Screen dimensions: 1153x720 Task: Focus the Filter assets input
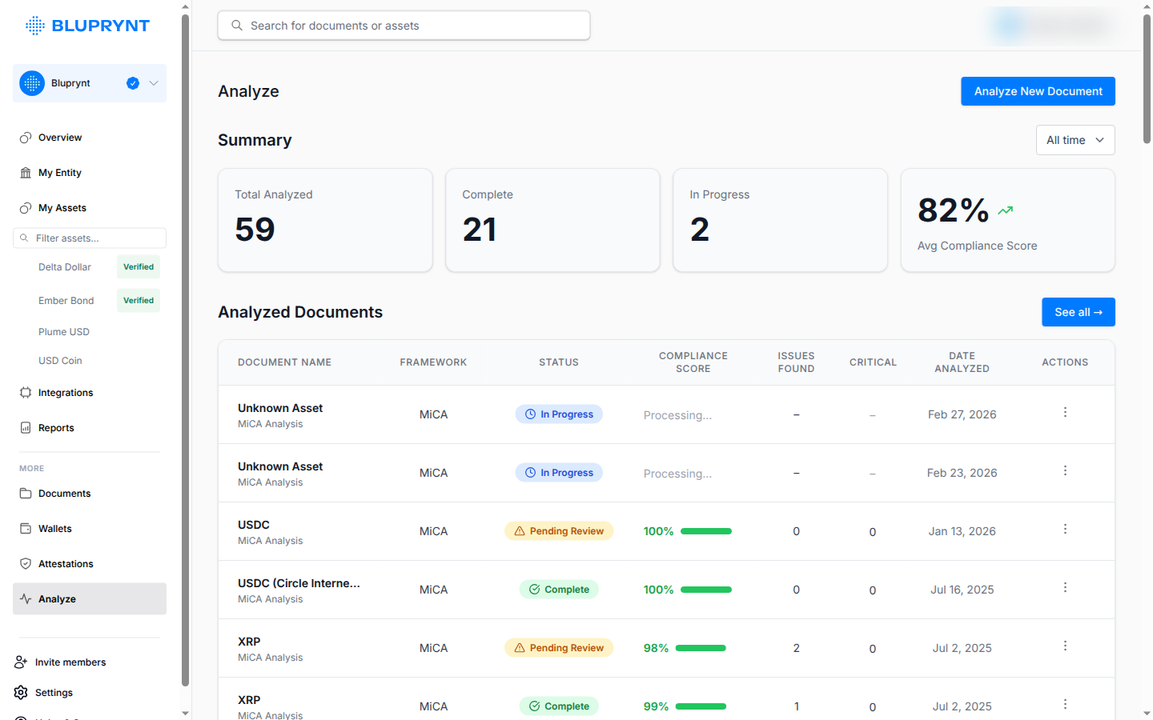(x=90, y=238)
